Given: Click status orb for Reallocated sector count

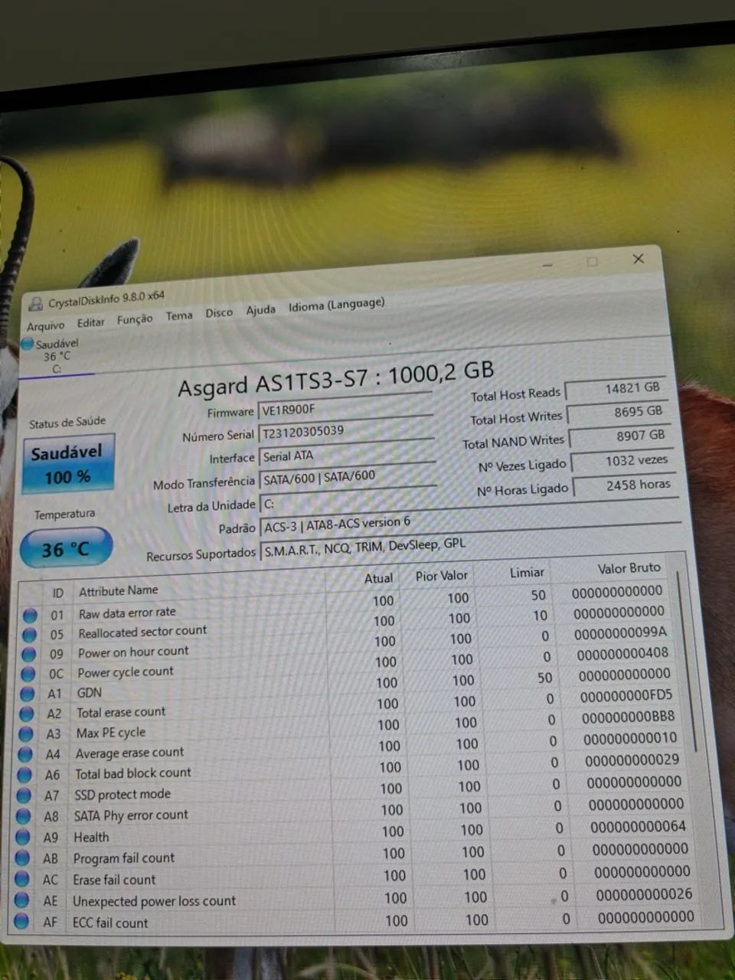Looking at the screenshot, I should coord(29,635).
